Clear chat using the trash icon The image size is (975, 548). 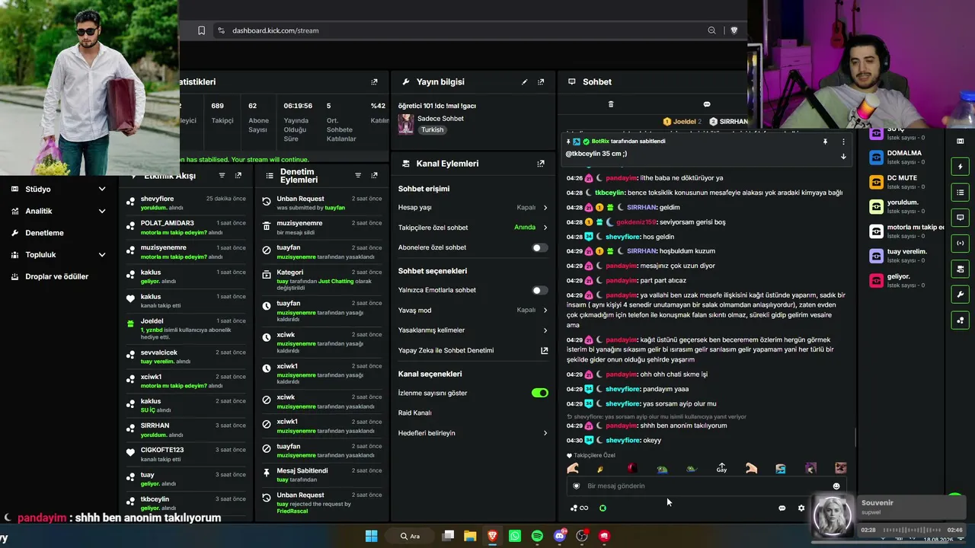point(610,104)
